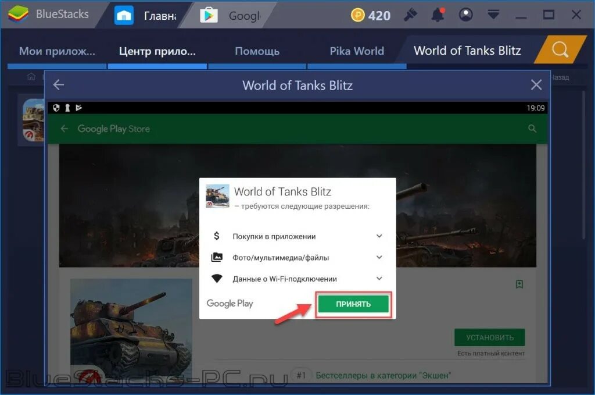The image size is (595, 395).
Task: Click the 420 points counter
Action: coord(379,16)
